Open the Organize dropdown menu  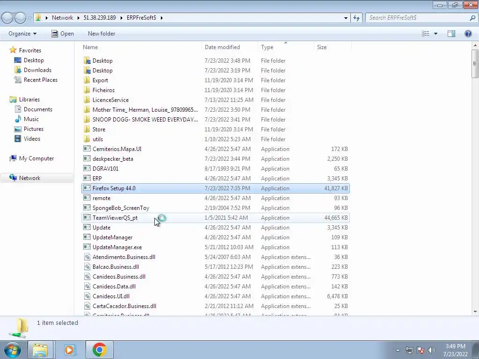tap(22, 34)
